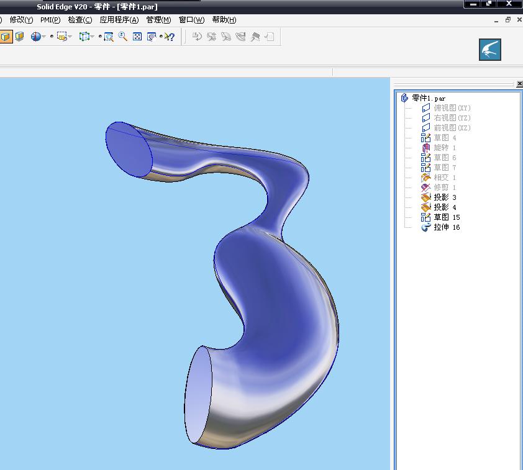This screenshot has width=523, height=470.
Task: Click the greyed paint painter icon
Action: coord(255,37)
